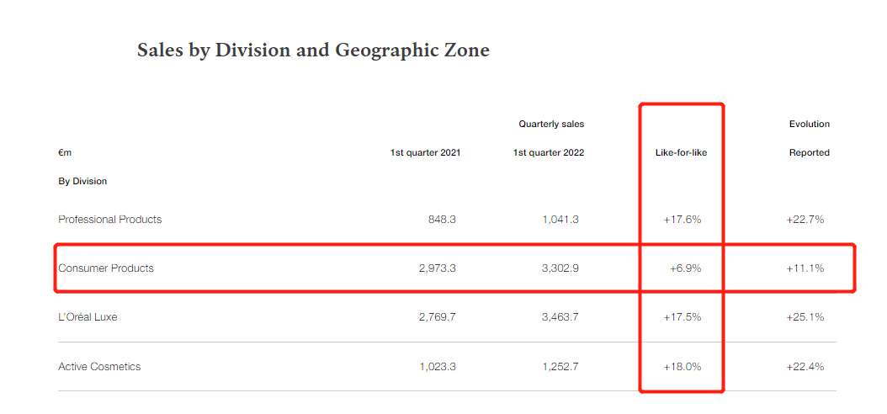Click the +22.7% reported value
887x414 pixels.
tap(805, 220)
